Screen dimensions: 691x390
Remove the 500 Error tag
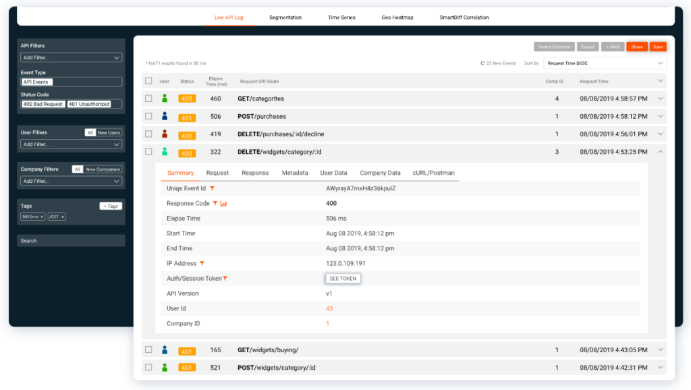tap(43, 217)
